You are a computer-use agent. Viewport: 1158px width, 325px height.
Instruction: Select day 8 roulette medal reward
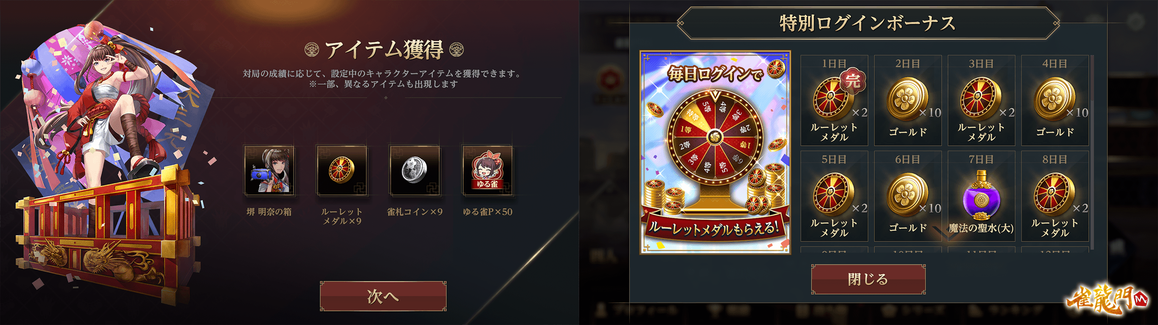1055,196
